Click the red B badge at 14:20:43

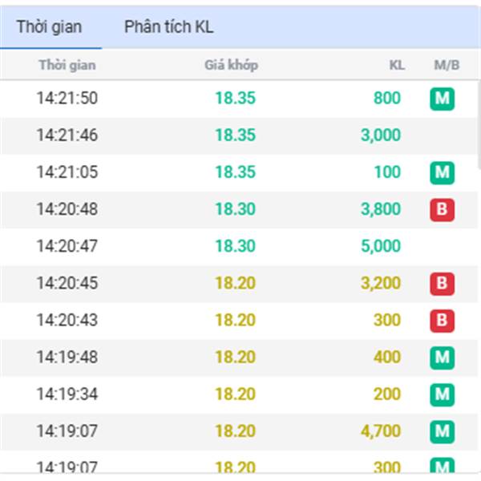[442, 320]
